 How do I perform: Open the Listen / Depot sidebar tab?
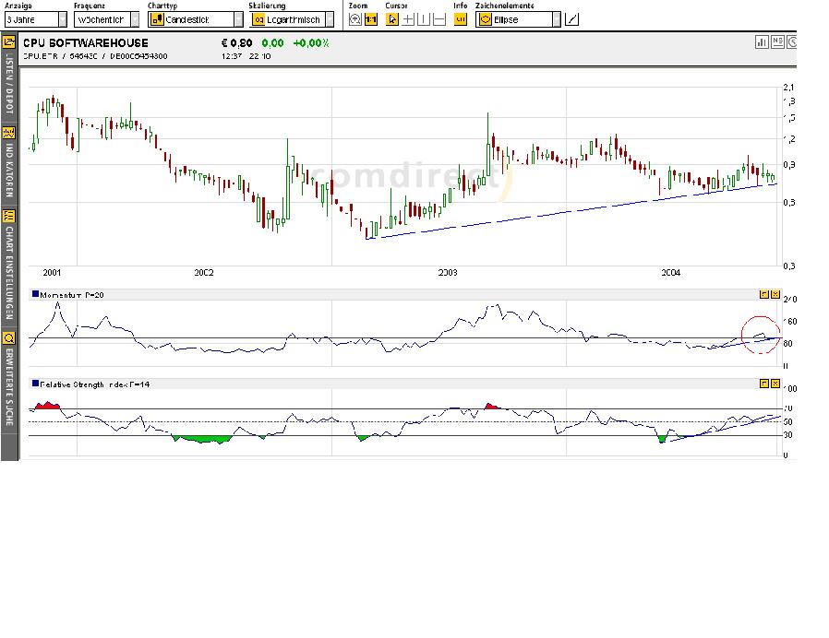9,77
